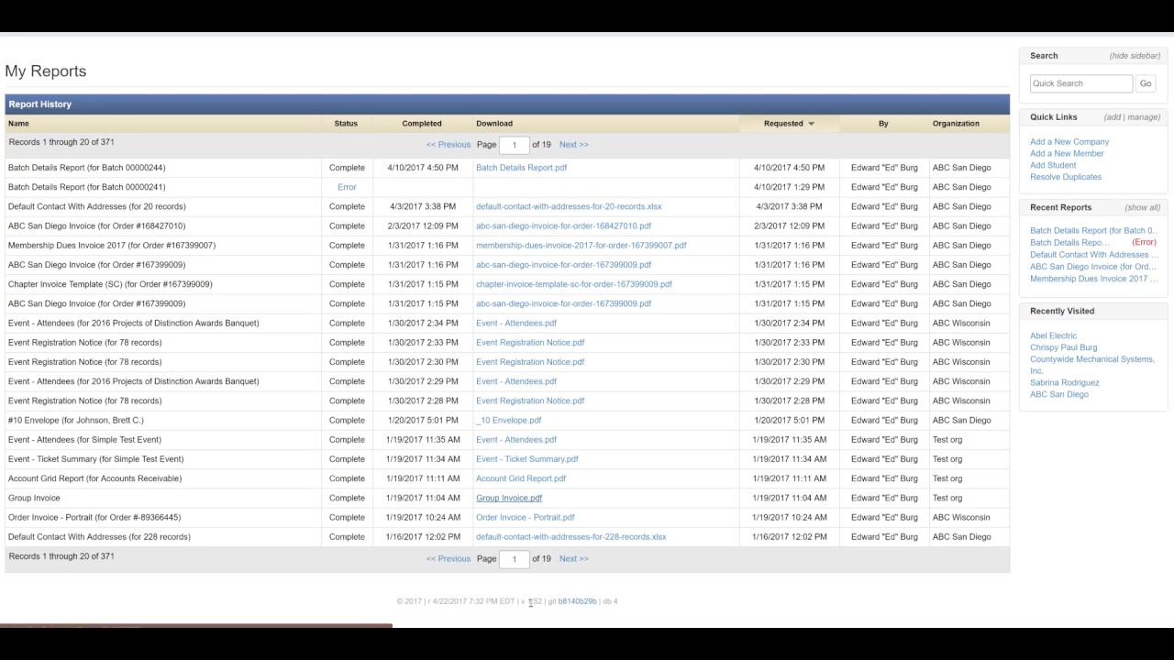Screen dimensions: 1174x660
Task: Sort the table by the Completed column
Action: point(422,124)
